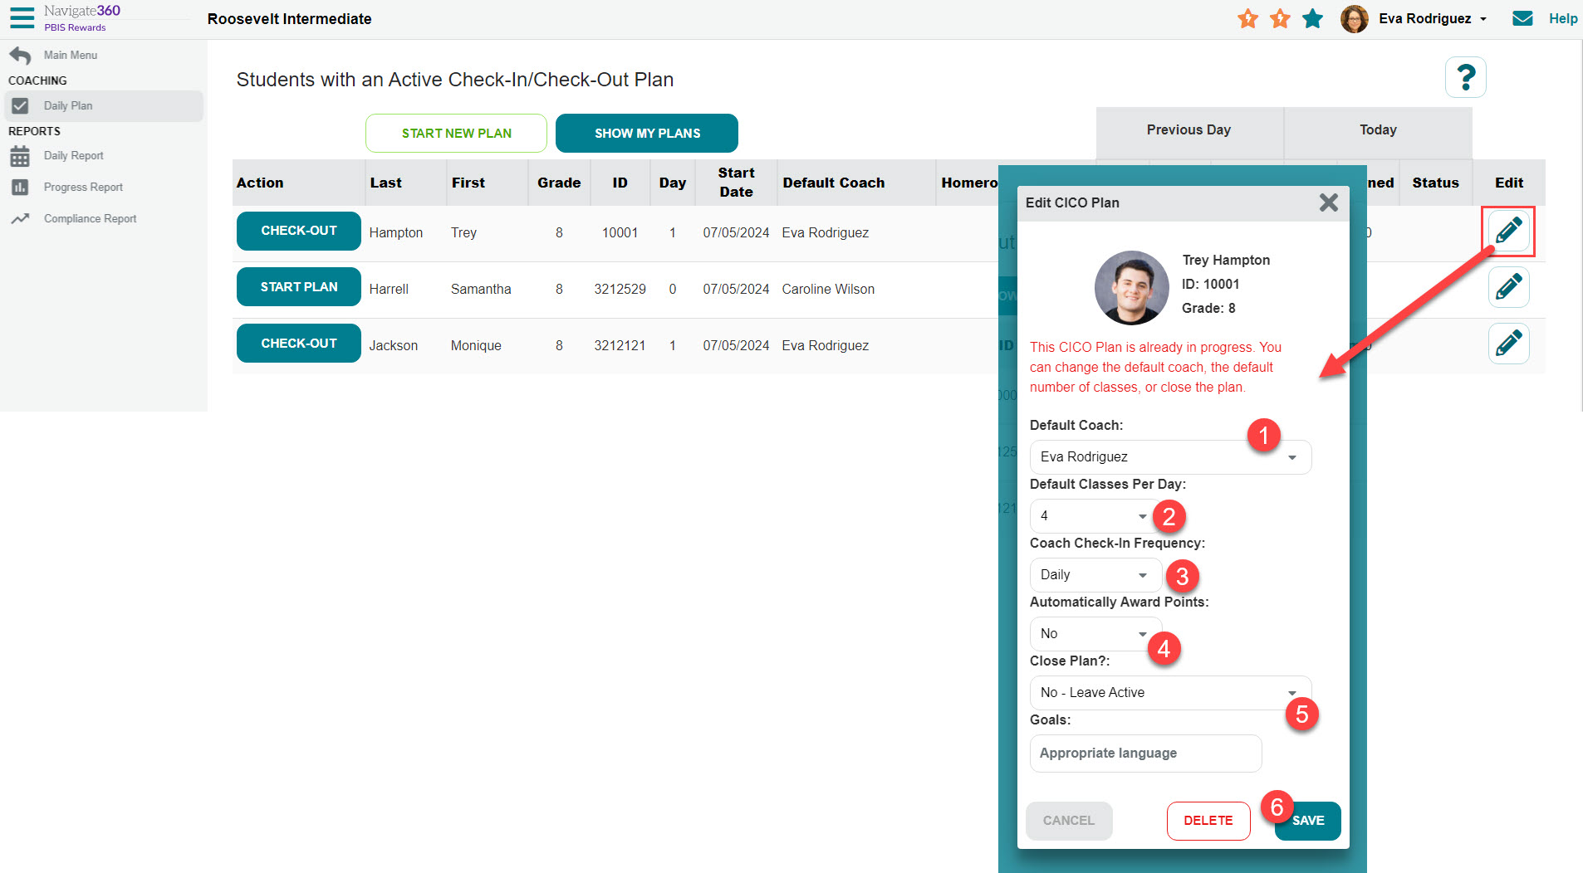Expand the Eva Rodriguez account dropdown
1583x873 pixels.
click(x=1485, y=18)
